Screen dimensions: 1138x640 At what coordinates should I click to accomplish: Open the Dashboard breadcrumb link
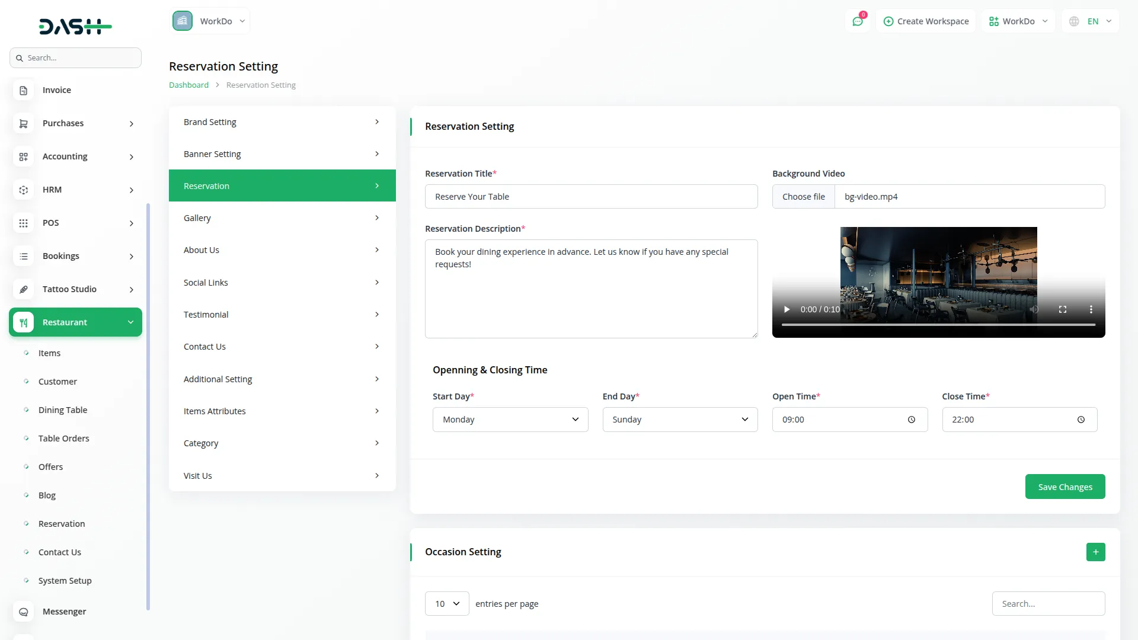tap(188, 85)
